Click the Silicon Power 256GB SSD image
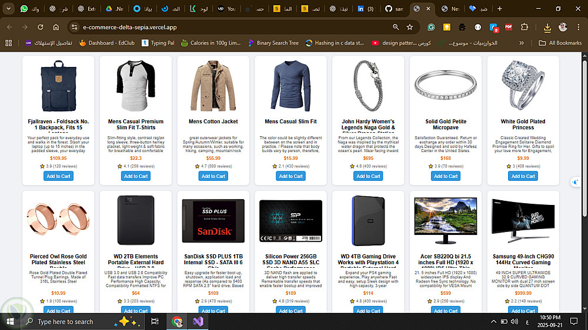This screenshot has width=588, height=330. [290, 221]
